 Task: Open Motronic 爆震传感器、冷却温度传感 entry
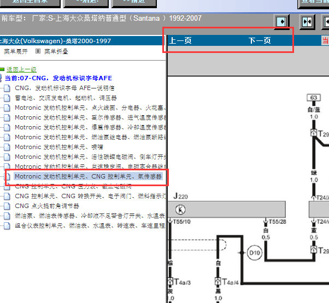[90, 127]
